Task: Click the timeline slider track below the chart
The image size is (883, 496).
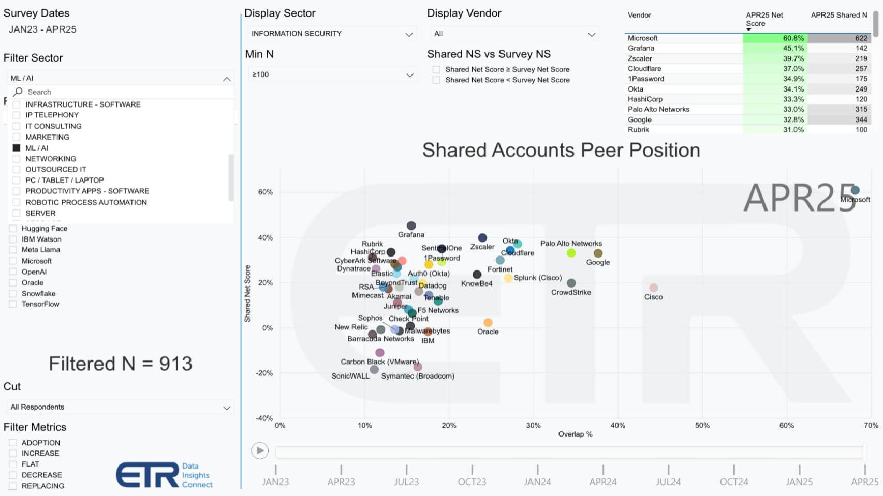Action: [x=569, y=450]
